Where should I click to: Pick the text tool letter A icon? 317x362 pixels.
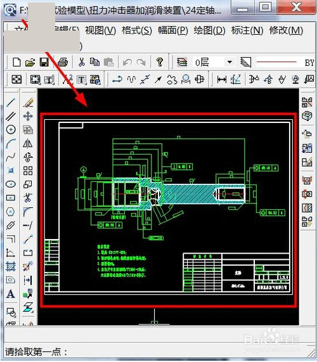(11, 294)
